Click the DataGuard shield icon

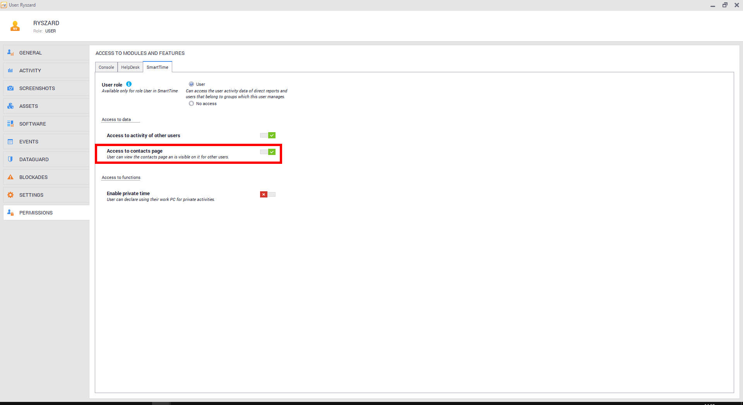coord(10,159)
